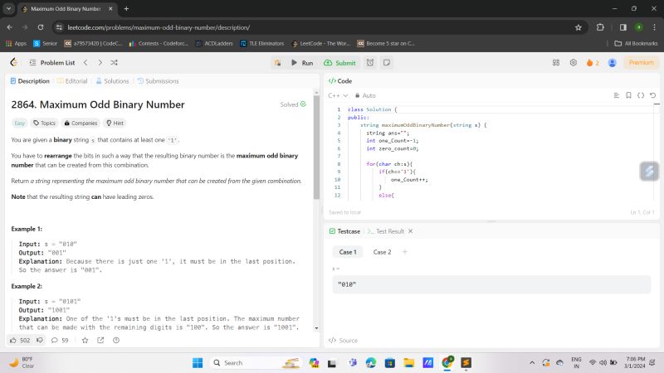Open the TLE Eliminators bookmark
This screenshot has height=373, width=664.
pos(261,44)
